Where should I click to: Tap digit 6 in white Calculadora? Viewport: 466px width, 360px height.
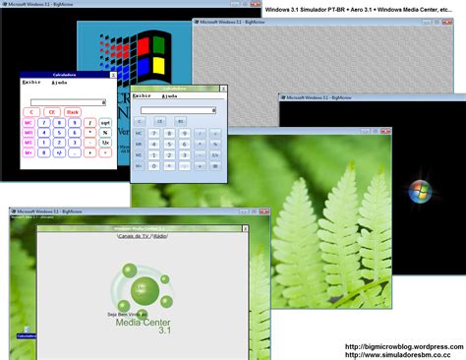[x=75, y=133]
